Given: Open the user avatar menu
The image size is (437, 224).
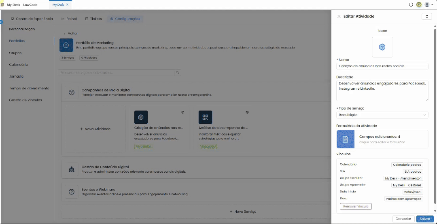Looking at the screenshot, I should tap(429, 4).
